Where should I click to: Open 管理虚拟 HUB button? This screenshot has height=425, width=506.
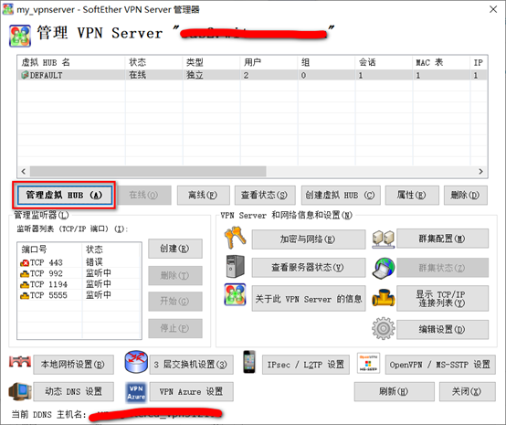click(65, 195)
